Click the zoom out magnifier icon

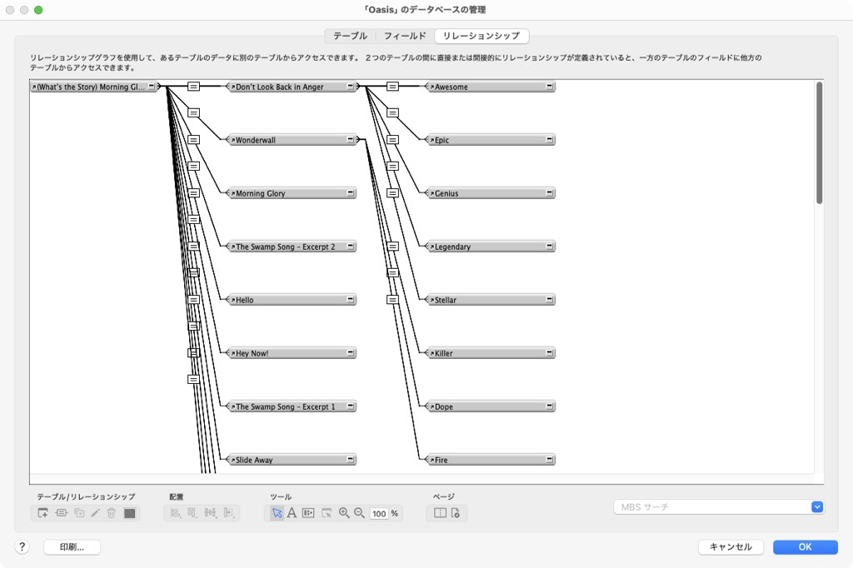point(359,513)
